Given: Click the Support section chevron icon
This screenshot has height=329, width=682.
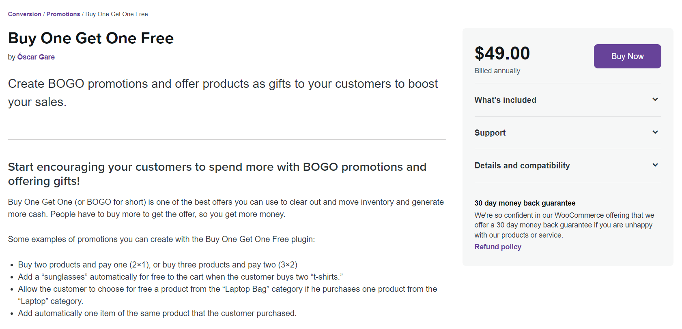Looking at the screenshot, I should tap(655, 132).
